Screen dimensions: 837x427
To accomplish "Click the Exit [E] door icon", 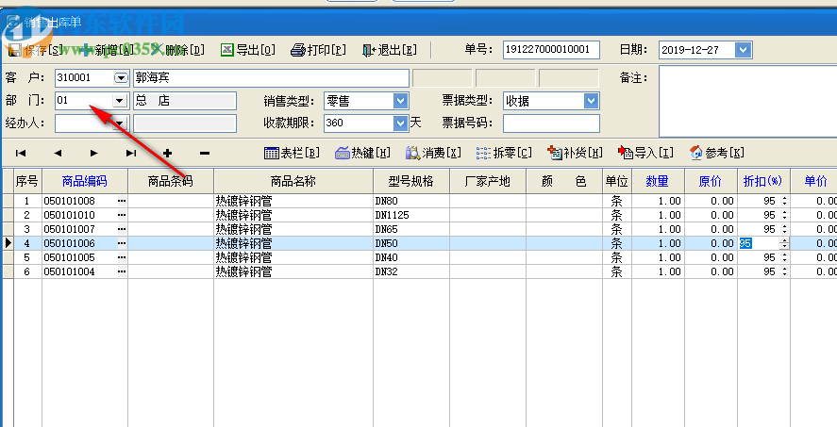I will point(369,50).
